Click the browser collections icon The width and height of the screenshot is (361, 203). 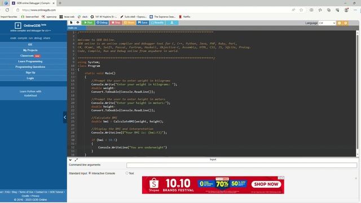[x=329, y=10]
